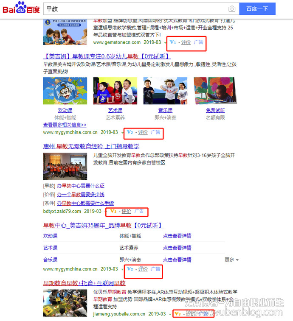Open the 艺术课 link under thumbnails
This screenshot has width=293, height=321.
(115, 110)
